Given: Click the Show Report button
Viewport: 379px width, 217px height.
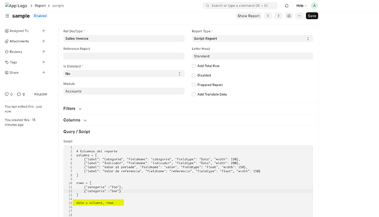Looking at the screenshot, I should click(x=248, y=16).
